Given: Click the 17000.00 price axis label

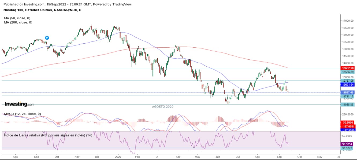Looking at the screenshot, I should pos(347,21).
